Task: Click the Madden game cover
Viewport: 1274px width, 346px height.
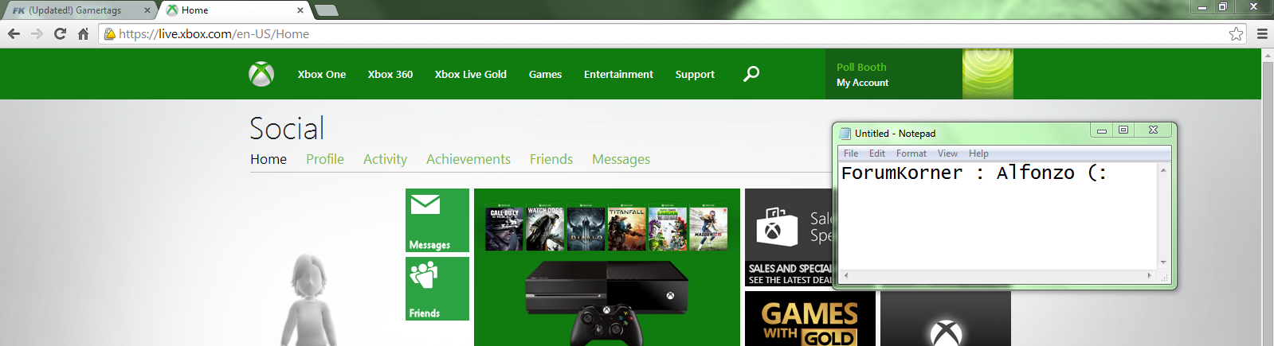Action: [708, 228]
